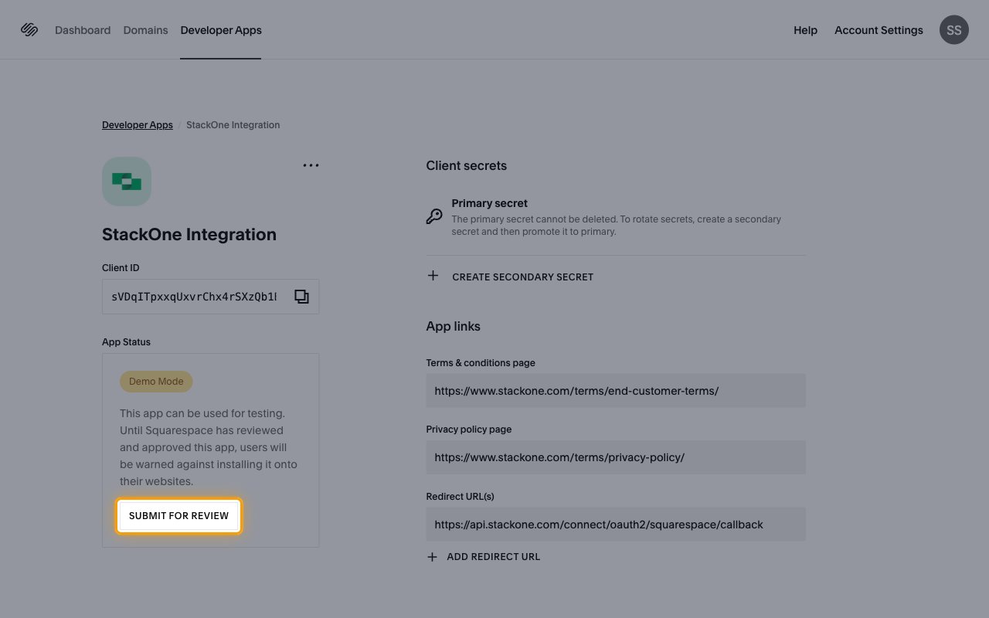Click the plus icon for secondary secret
Image resolution: width=989 pixels, height=618 pixels.
tap(433, 276)
